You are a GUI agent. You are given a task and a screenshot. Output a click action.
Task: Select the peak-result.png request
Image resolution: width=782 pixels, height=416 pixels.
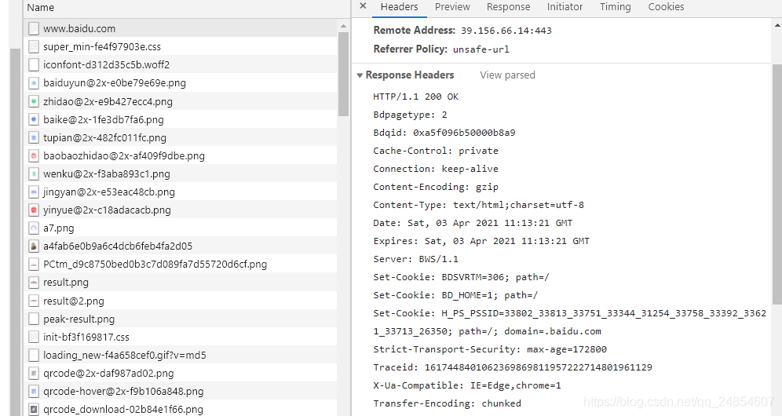pos(180,319)
